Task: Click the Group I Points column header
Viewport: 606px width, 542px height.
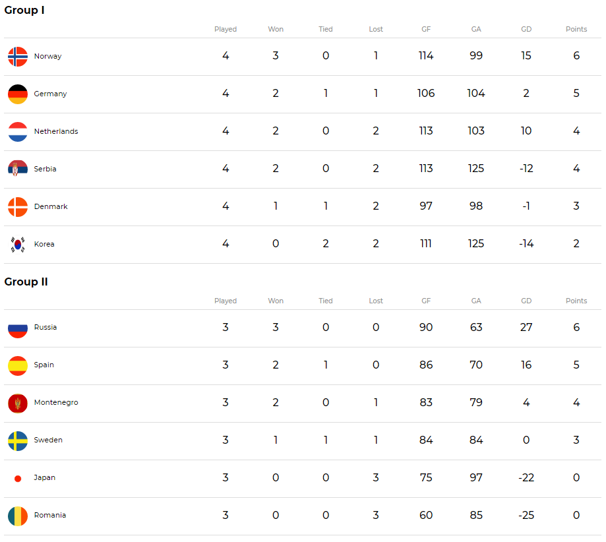Action: pyautogui.click(x=576, y=29)
